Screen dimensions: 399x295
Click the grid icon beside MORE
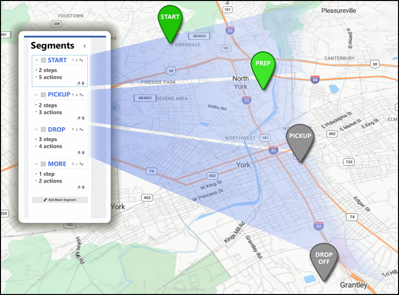click(x=43, y=164)
